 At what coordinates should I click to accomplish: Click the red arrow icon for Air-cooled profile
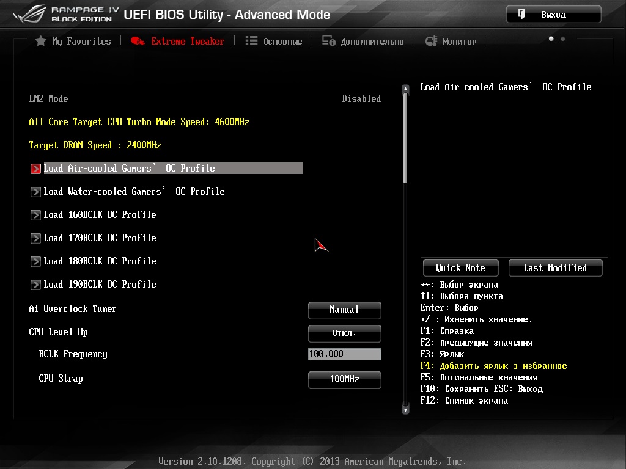click(35, 169)
